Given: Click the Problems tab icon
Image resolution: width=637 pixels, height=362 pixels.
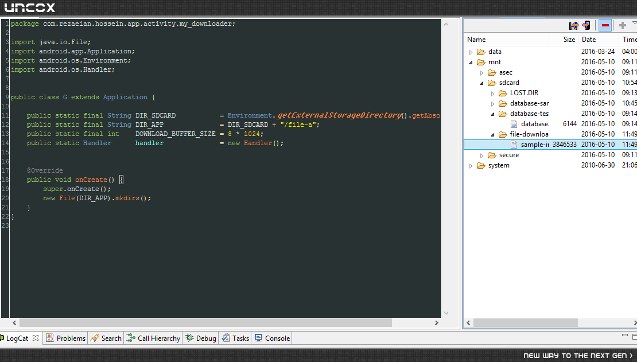Looking at the screenshot, I should (x=50, y=338).
